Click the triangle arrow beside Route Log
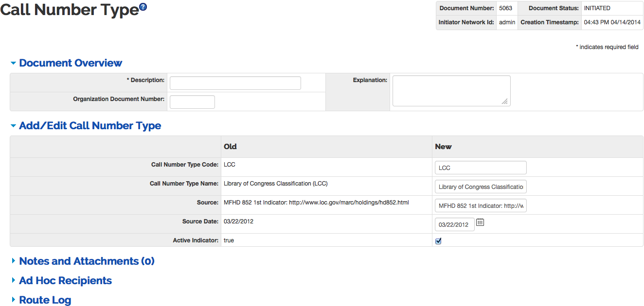This screenshot has height=306, width=644. 13,300
